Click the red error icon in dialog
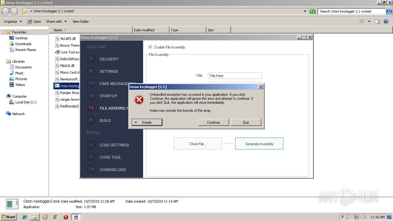The width and height of the screenshot is (393, 221). (139, 100)
